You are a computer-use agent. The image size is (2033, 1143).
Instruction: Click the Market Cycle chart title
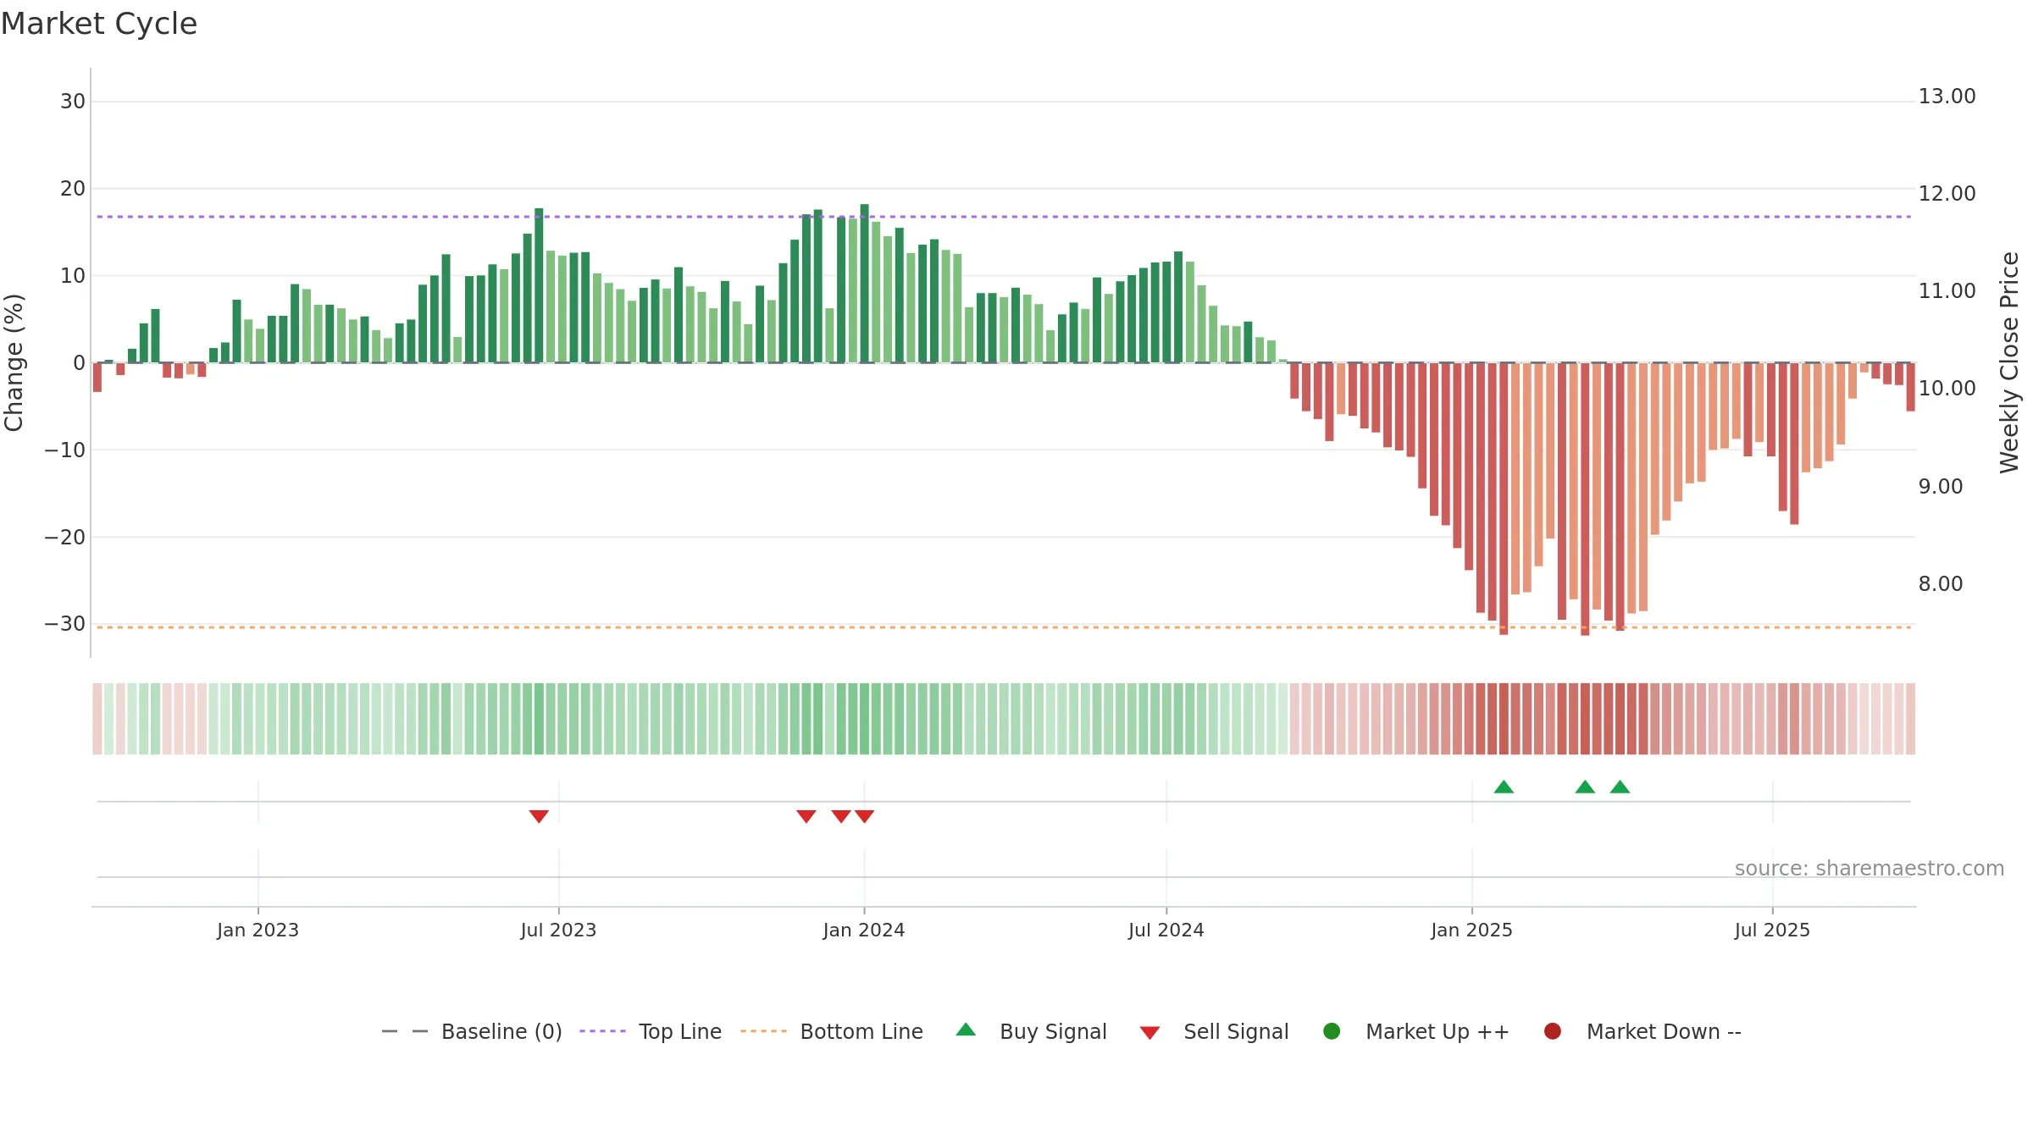(99, 24)
